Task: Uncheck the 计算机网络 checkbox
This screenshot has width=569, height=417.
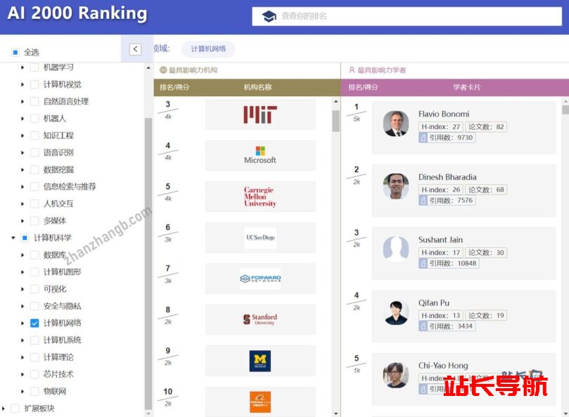Action: coord(34,323)
